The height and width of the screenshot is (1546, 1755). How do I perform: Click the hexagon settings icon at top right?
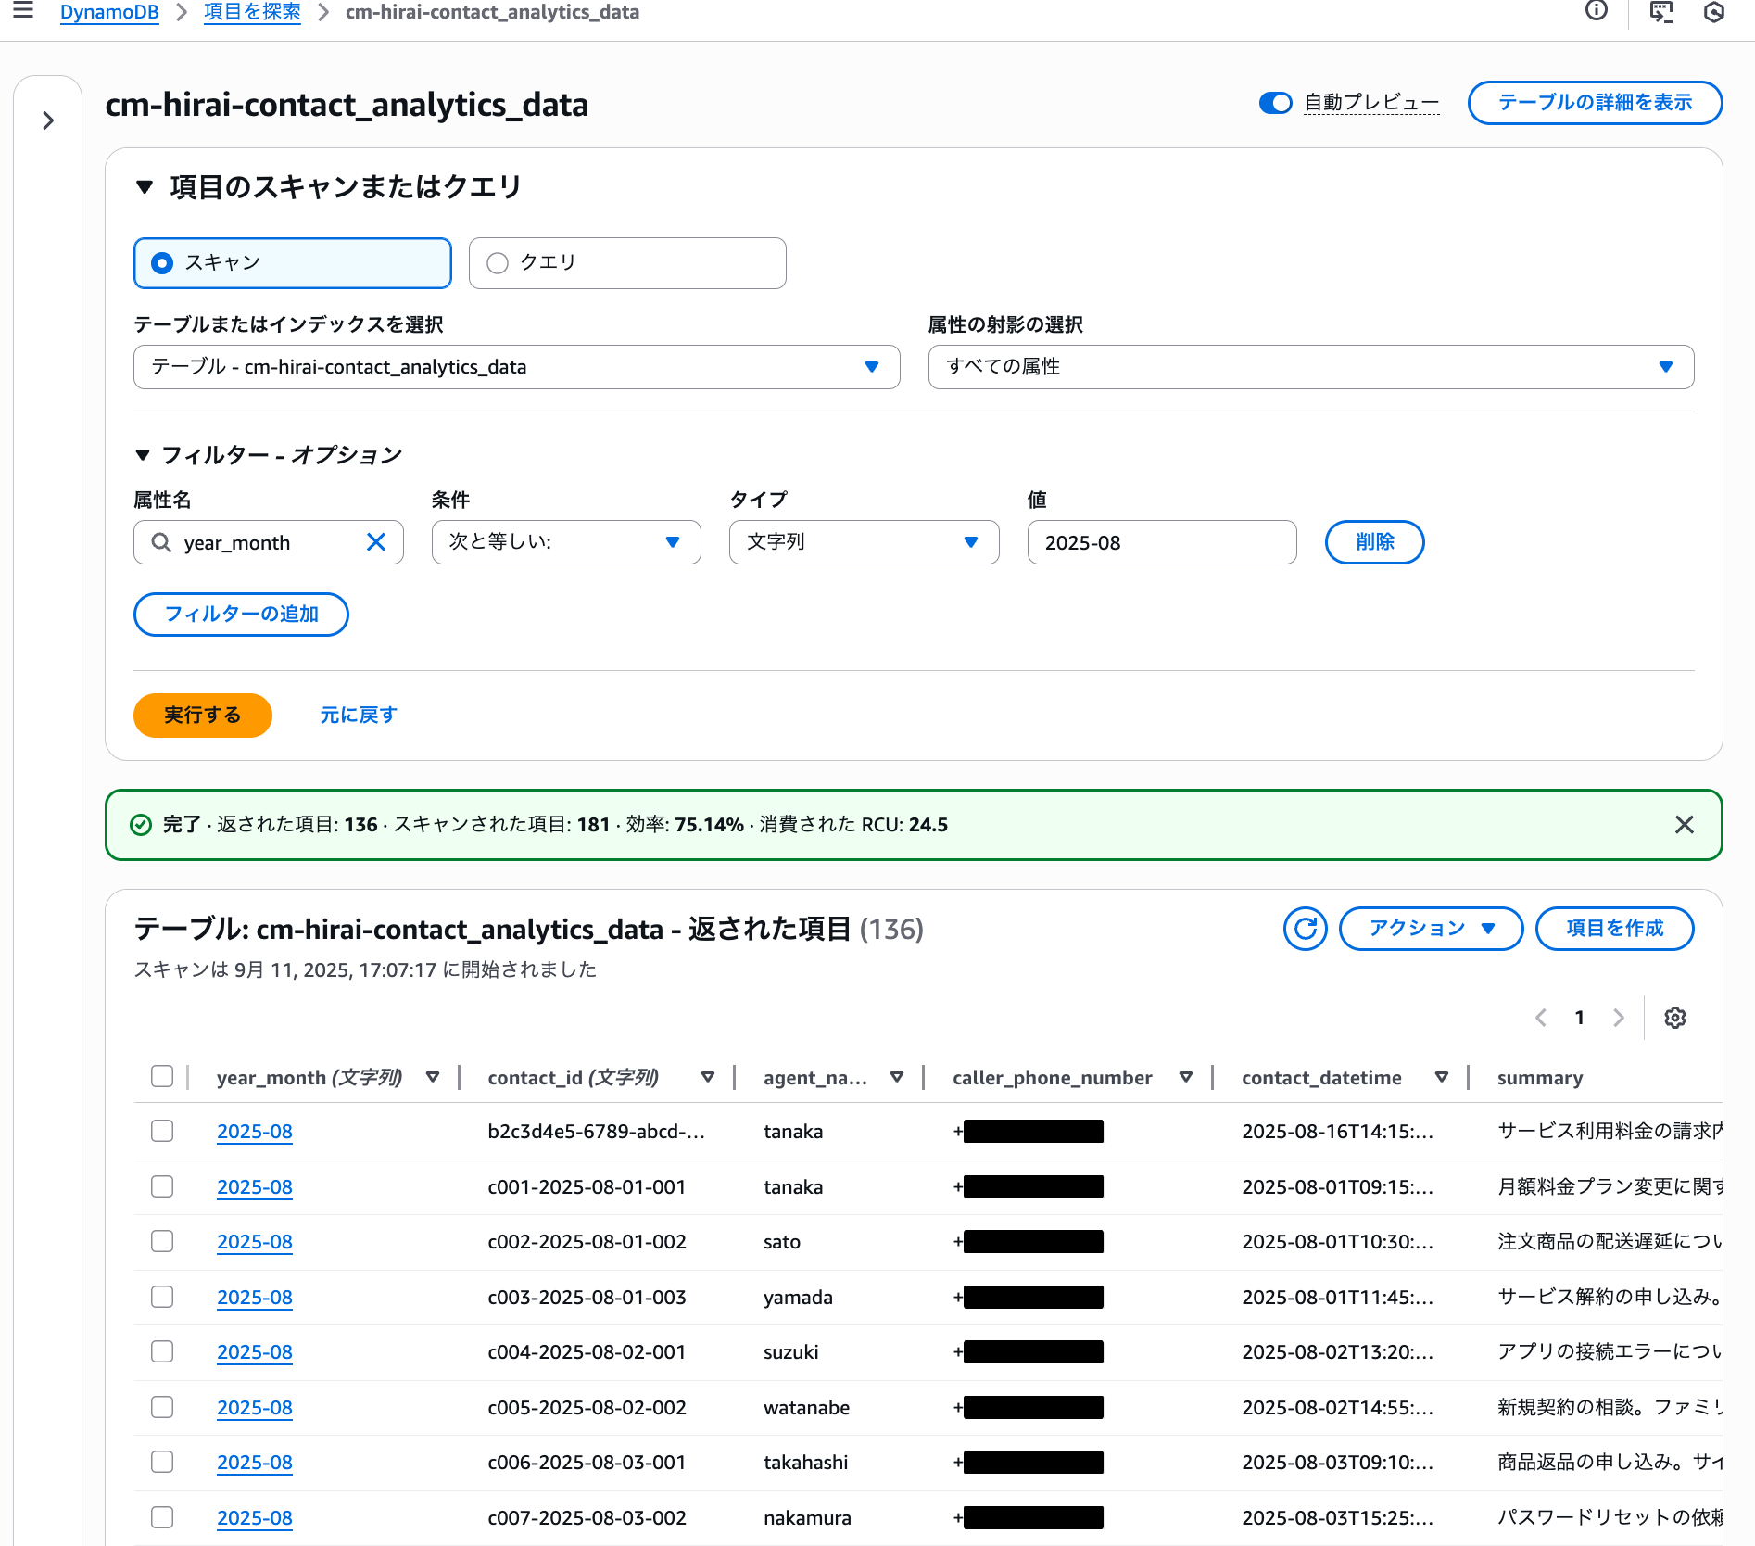tap(1714, 11)
